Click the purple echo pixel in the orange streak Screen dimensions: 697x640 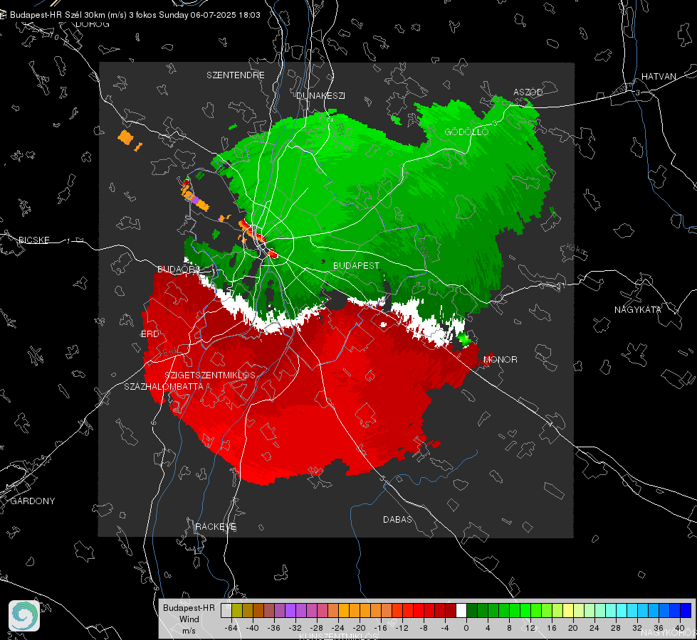[x=194, y=200]
